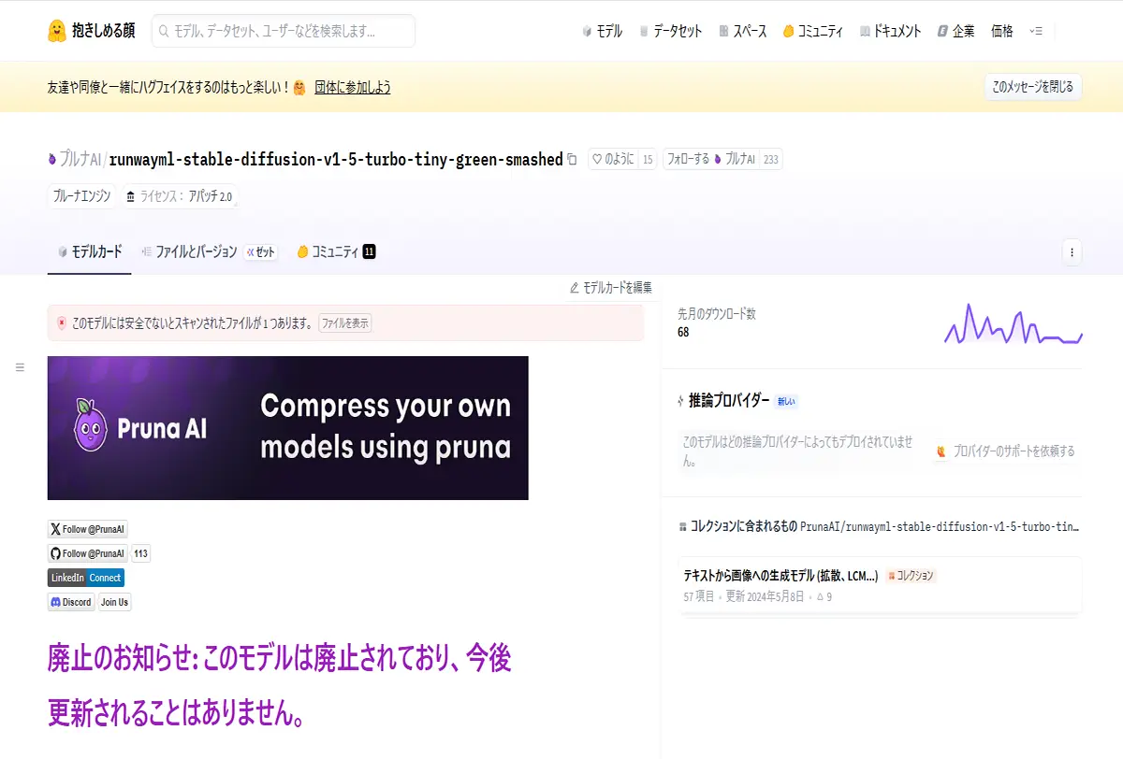Viewport: 1123px width, 759px height.
Task: Show the like count 15
Action: 647,159
